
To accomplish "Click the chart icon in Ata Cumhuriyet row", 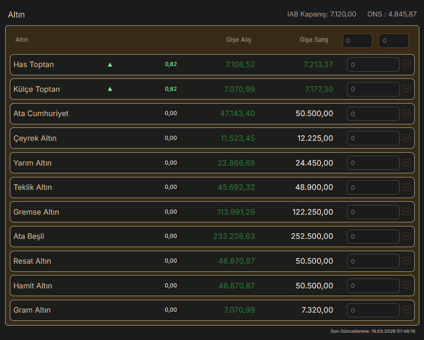I will [407, 114].
